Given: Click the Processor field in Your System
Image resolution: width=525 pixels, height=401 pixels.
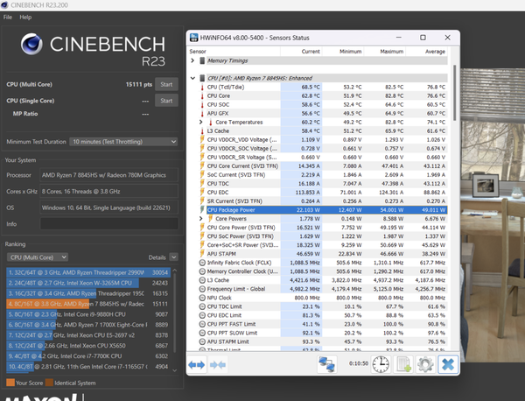Looking at the screenshot, I should [109, 175].
